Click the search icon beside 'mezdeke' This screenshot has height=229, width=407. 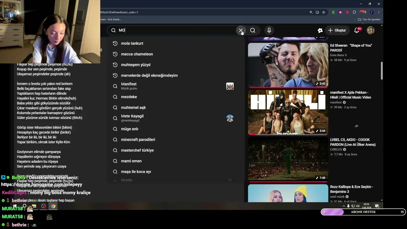pyautogui.click(x=115, y=97)
